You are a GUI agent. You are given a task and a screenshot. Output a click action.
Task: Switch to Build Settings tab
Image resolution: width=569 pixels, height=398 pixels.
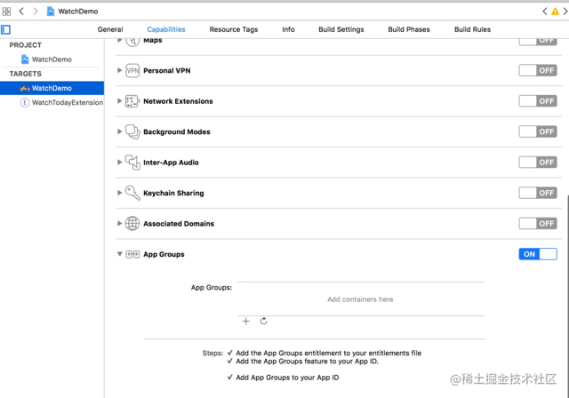coord(341,29)
